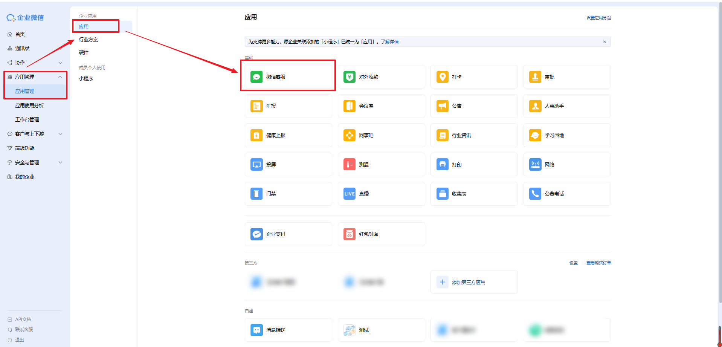Open the 微信客服 app icon
The height and width of the screenshot is (347, 722).
[256, 77]
